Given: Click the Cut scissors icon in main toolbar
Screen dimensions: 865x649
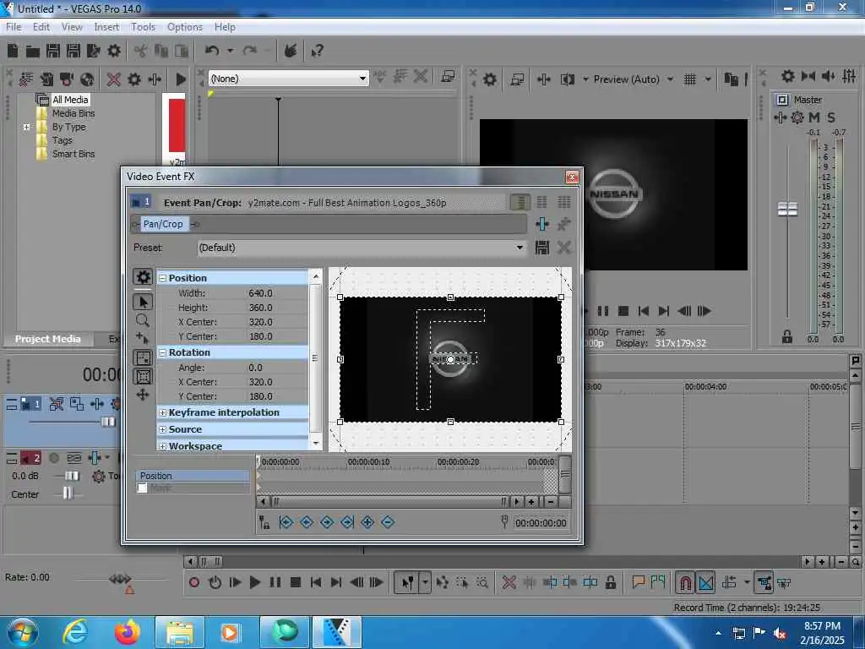Looking at the screenshot, I should [x=140, y=51].
